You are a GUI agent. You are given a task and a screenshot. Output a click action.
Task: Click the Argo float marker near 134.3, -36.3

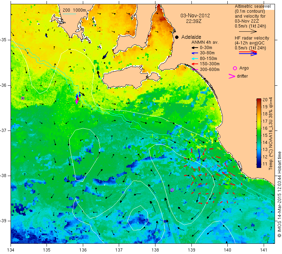click(23, 98)
